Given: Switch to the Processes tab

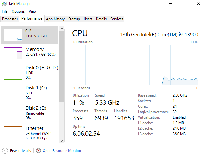Looking at the screenshot, I should (10, 19).
